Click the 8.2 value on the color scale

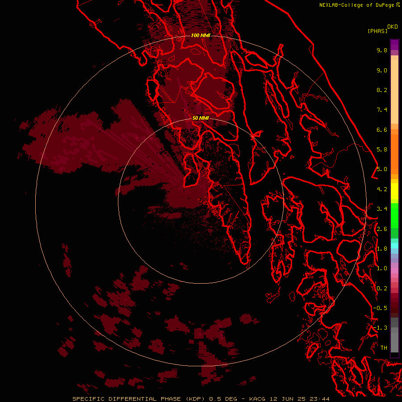[x=382, y=90]
